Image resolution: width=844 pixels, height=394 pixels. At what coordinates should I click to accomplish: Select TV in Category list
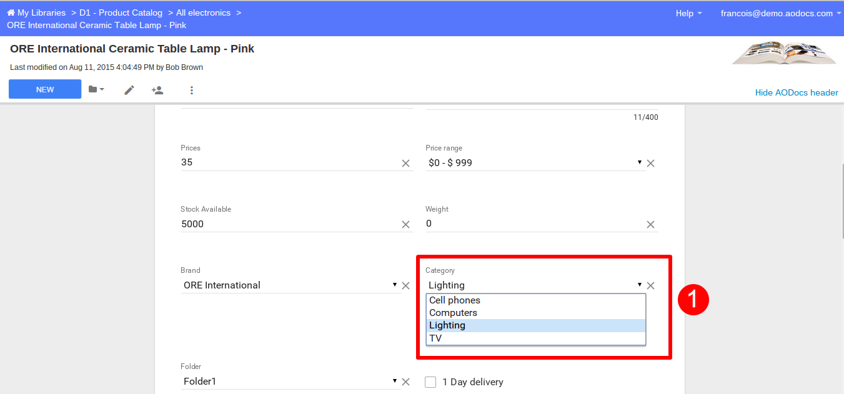[536, 338]
